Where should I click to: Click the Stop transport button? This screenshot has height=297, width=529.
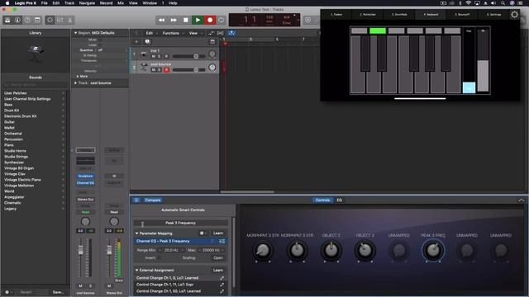coord(185,20)
